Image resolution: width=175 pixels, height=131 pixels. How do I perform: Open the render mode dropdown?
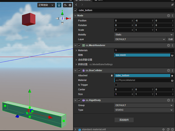tap(46, 5)
